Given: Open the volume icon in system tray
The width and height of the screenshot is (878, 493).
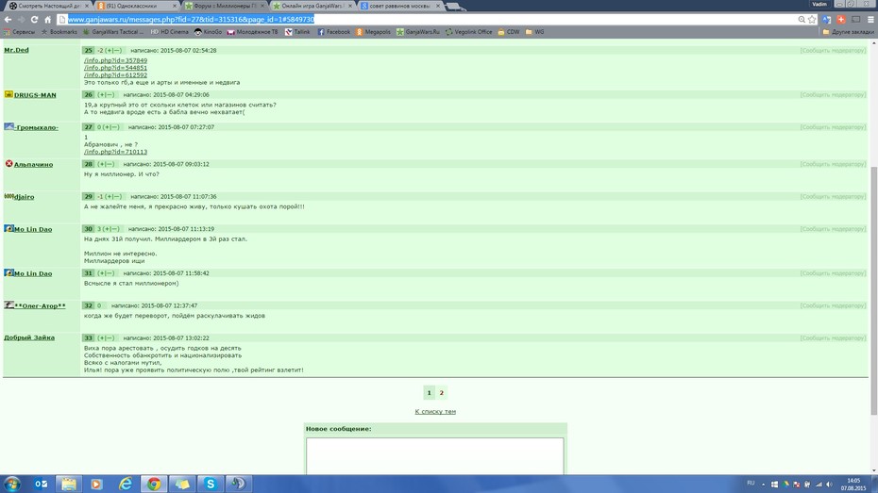Looking at the screenshot, I should [829, 485].
